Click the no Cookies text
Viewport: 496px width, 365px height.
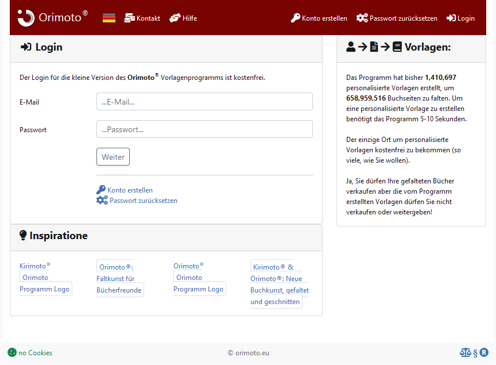[36, 353]
